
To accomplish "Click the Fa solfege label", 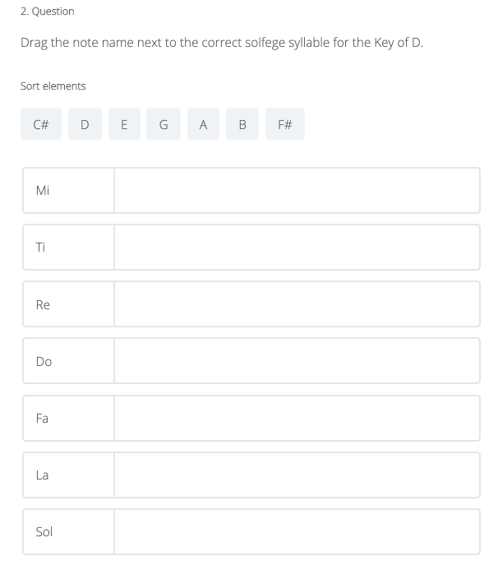I will [x=43, y=418].
